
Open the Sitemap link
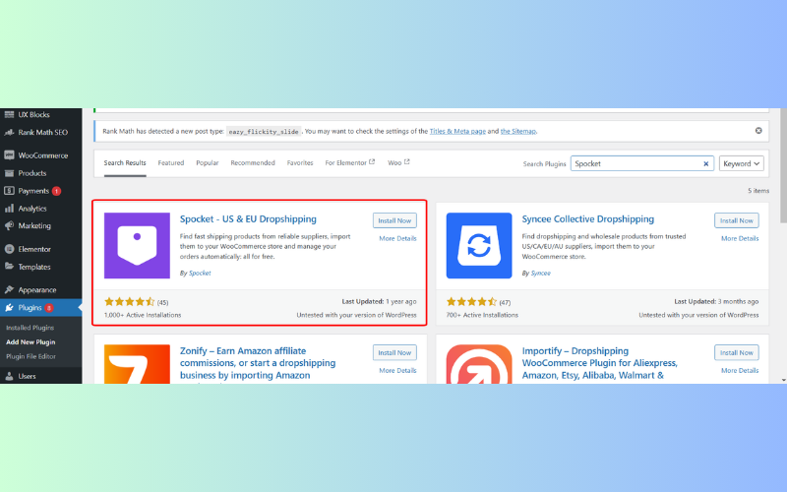tap(518, 131)
